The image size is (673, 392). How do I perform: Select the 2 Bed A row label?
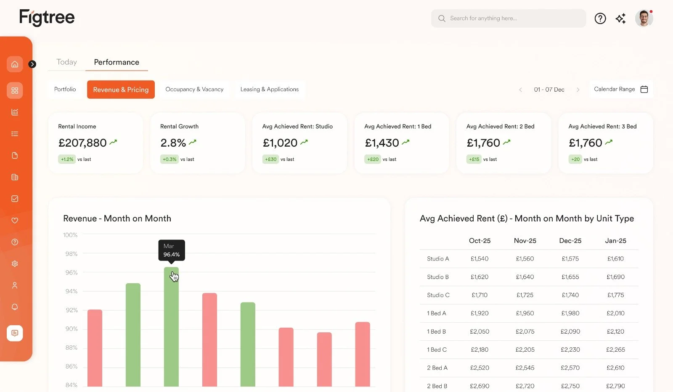(437, 368)
